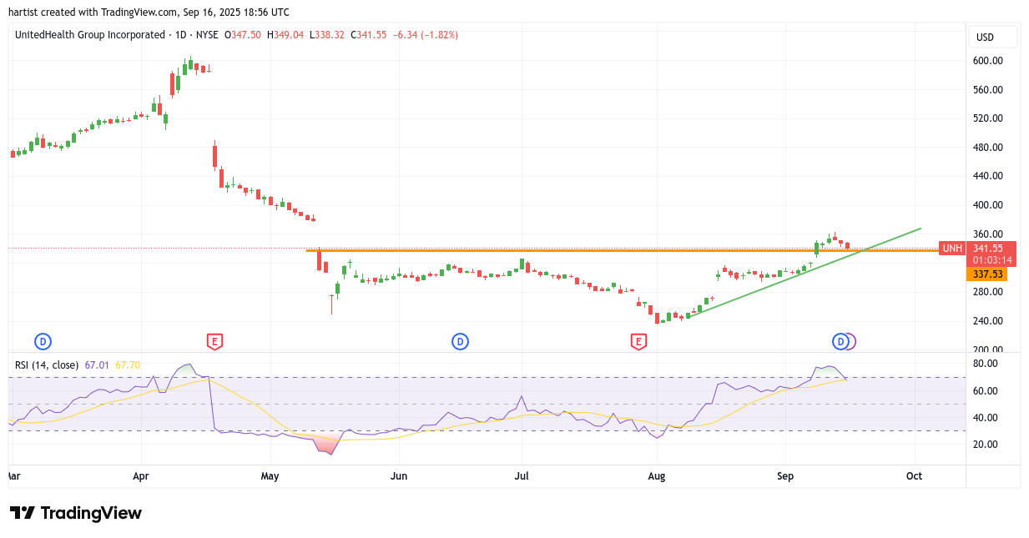Open the earnings marker in late July
The width and height of the screenshot is (1029, 538).
click(x=638, y=341)
